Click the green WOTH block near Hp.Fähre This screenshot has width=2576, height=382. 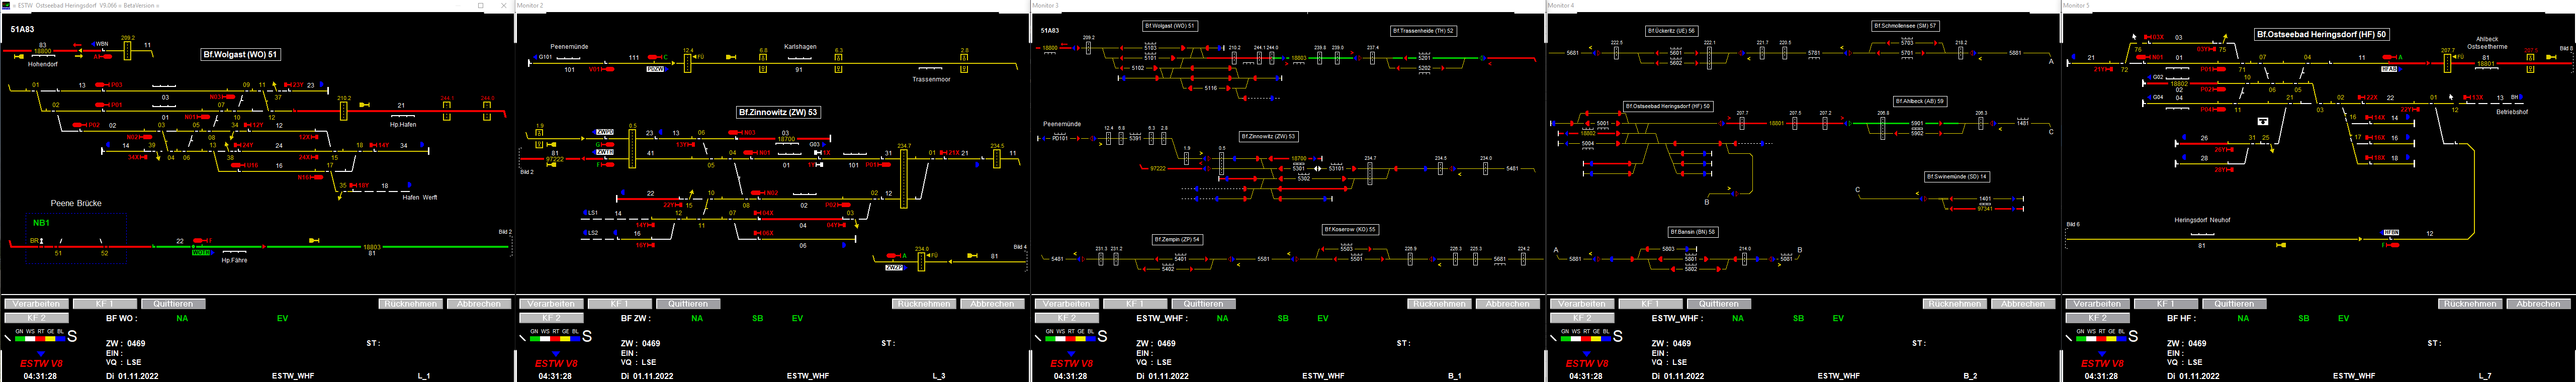[201, 253]
